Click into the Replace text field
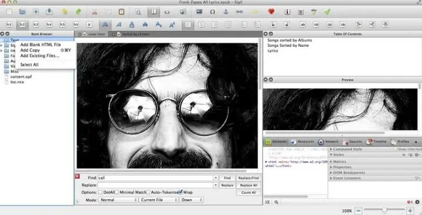The width and height of the screenshot is (422, 215). (x=155, y=185)
